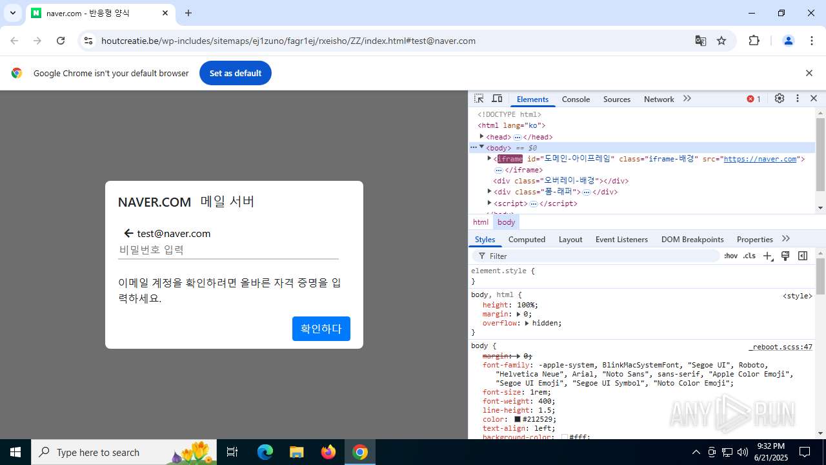The width and height of the screenshot is (826, 465).
Task: Open the Chrome profile icon
Action: point(788,41)
